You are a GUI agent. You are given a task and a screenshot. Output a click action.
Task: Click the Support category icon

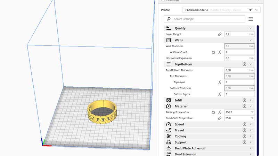(x=169, y=142)
